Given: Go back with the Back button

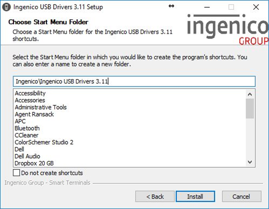Looking at the screenshot, I should [x=155, y=197].
